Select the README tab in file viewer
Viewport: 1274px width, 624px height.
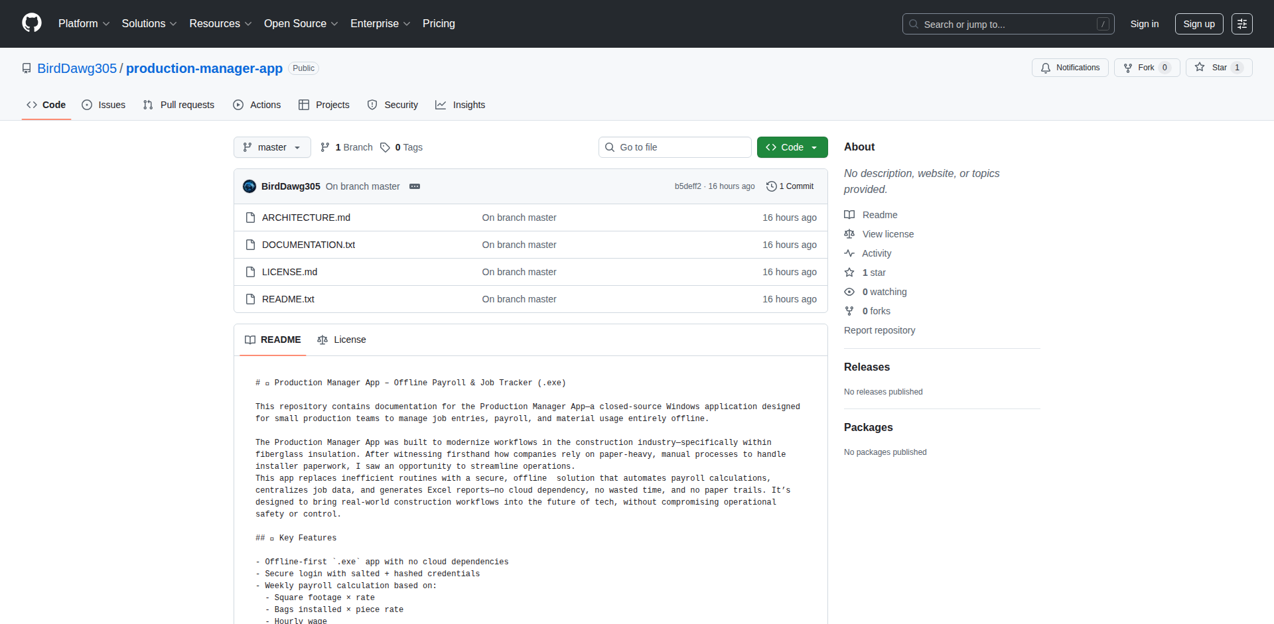pos(273,340)
